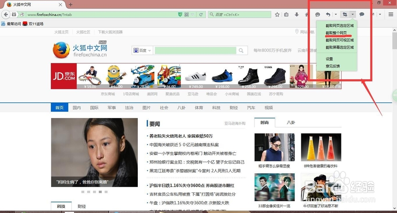Click the browser Back arrow button

click(x=6, y=14)
